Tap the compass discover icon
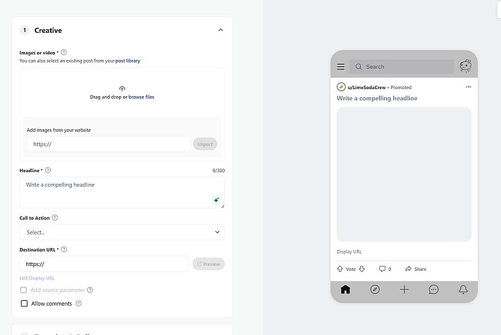501x335 pixels. [375, 289]
